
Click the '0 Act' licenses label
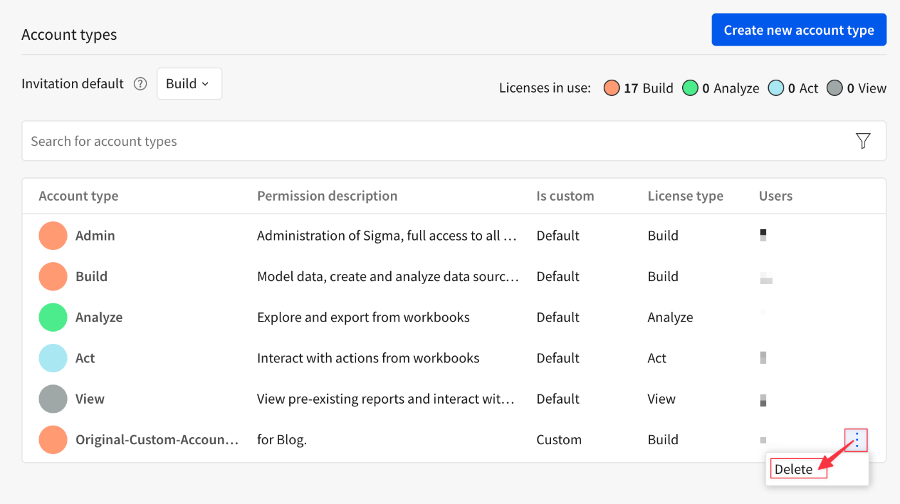click(804, 88)
